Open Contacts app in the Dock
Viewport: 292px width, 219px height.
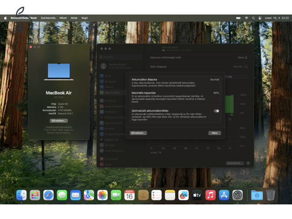143,195
